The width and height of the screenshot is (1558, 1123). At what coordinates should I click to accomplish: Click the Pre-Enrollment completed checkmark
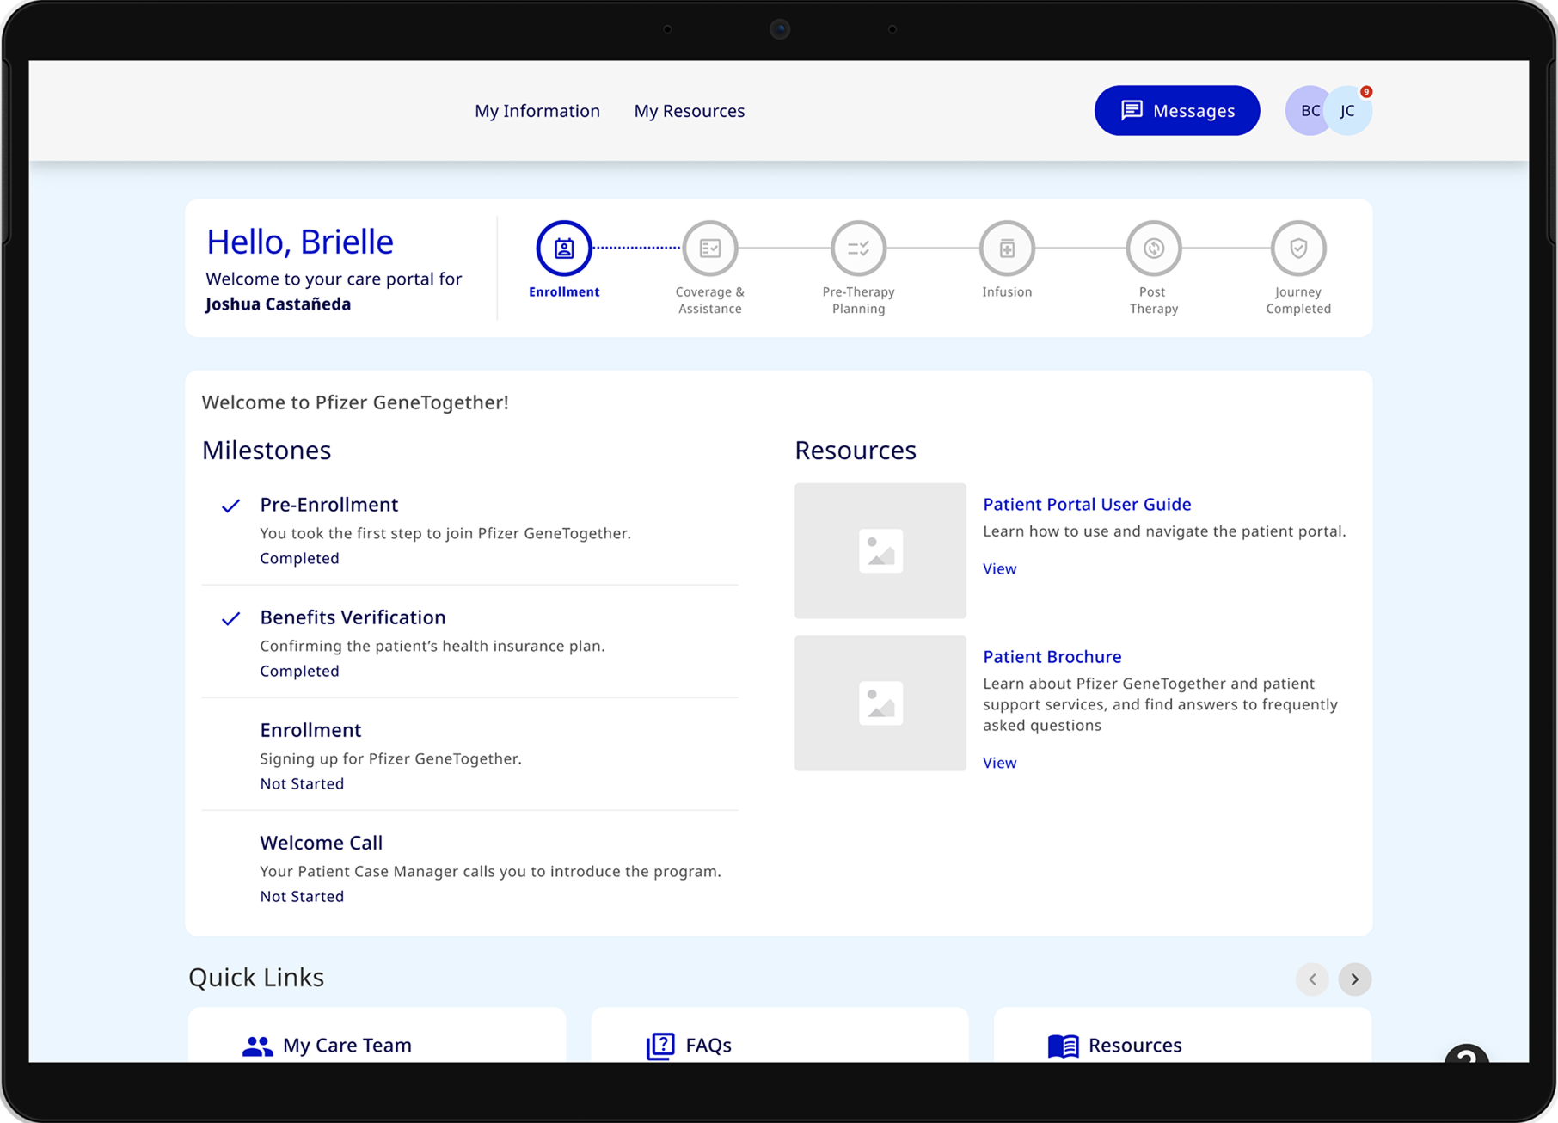[x=230, y=506]
